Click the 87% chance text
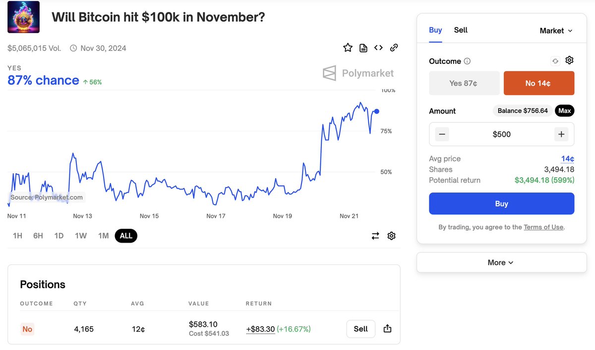Viewport: 595px width, 350px height. coord(43,80)
